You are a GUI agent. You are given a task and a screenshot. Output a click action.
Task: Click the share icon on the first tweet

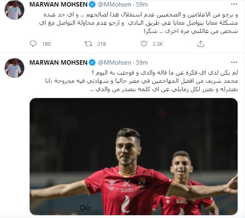[x=200, y=44]
